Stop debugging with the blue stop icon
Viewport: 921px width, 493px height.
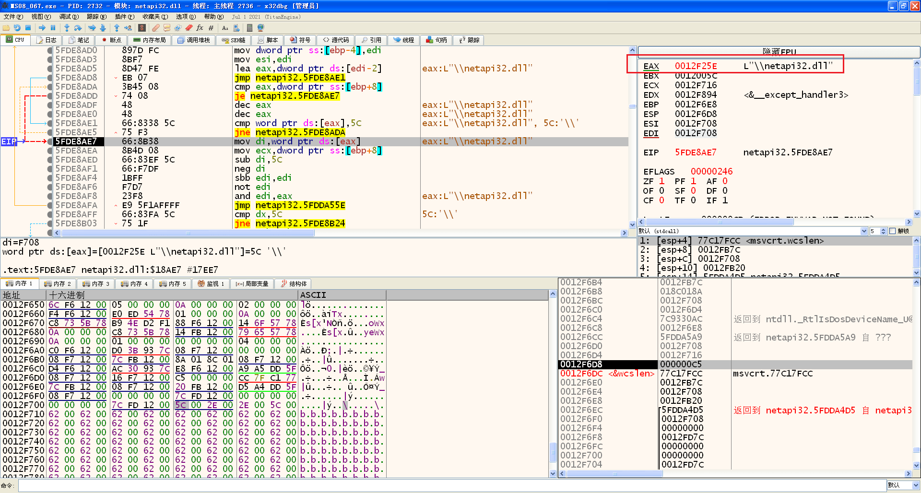pos(28,28)
